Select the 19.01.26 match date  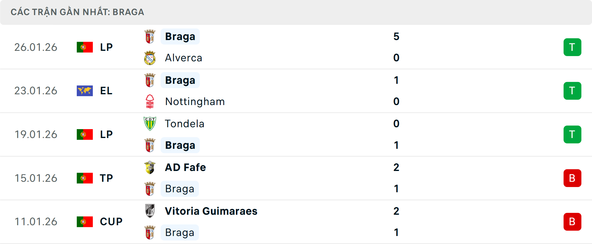(36, 135)
